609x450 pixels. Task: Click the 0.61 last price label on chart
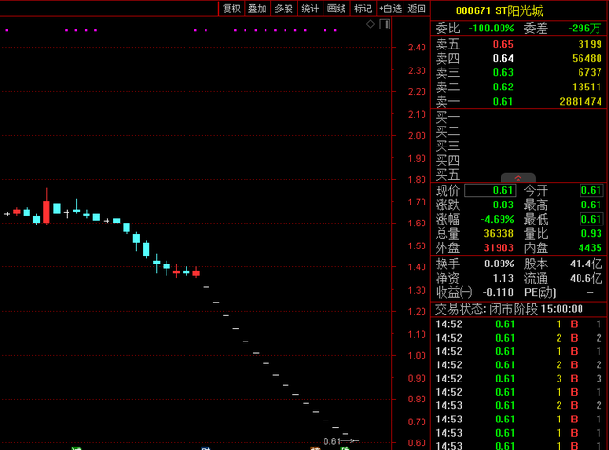tap(331, 441)
